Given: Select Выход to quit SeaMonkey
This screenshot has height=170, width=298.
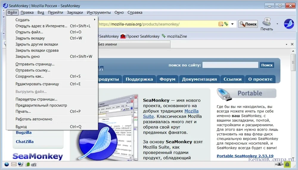Looking at the screenshot, I should [52, 127].
